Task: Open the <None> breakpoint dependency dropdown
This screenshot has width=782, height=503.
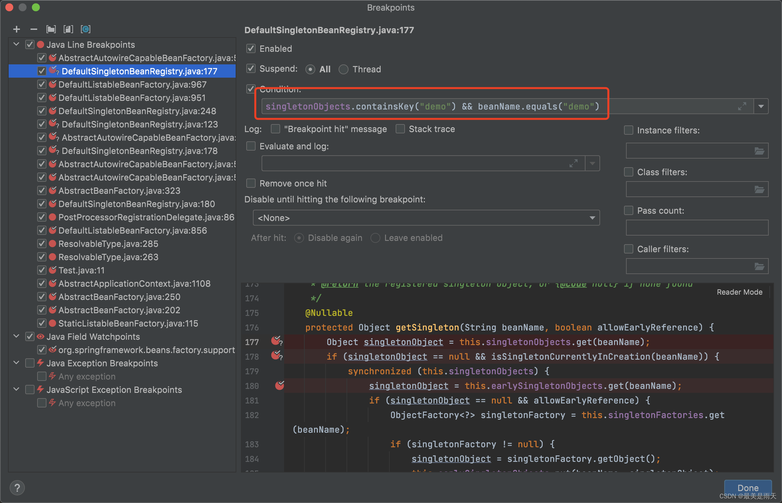Action: tap(426, 218)
